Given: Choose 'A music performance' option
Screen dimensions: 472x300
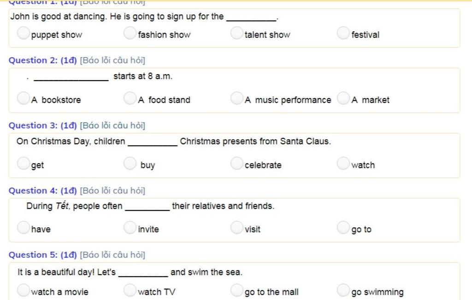Looking at the screenshot, I should coord(236,98).
